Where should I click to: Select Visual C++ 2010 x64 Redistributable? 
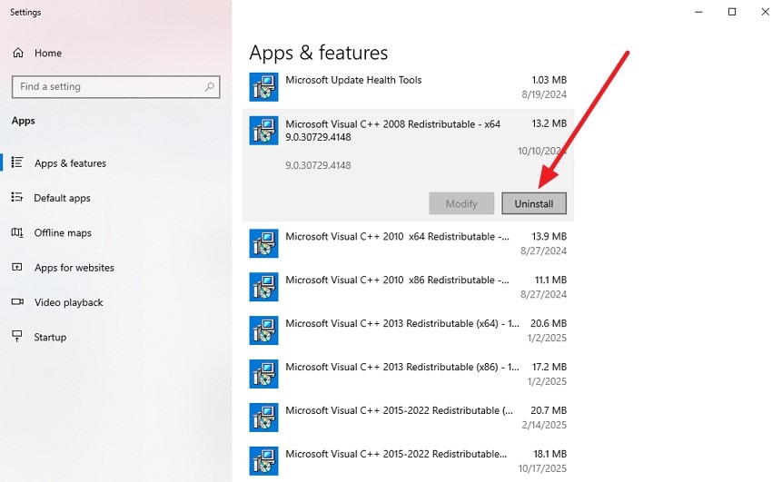click(x=408, y=243)
